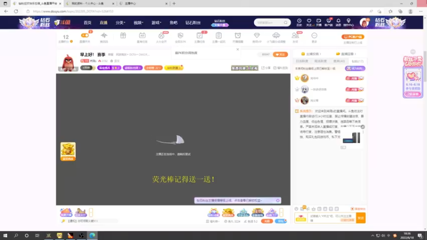
Task: Expand the right gift icons arrow below video
Action: click(x=281, y=212)
